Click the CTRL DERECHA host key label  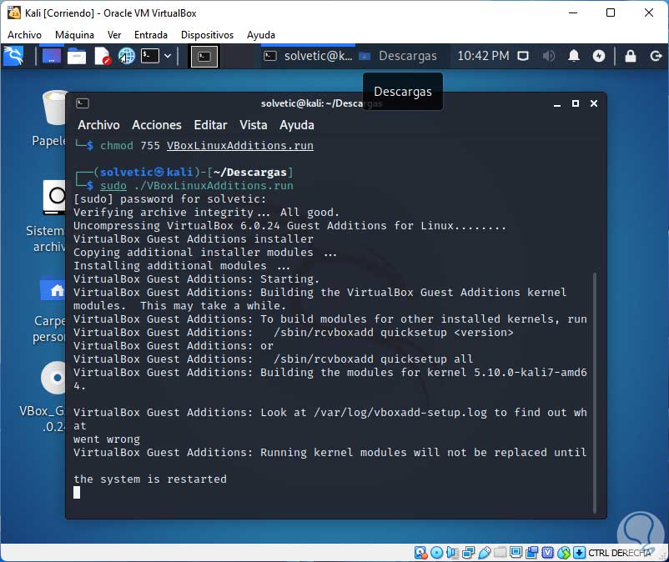pyautogui.click(x=620, y=553)
